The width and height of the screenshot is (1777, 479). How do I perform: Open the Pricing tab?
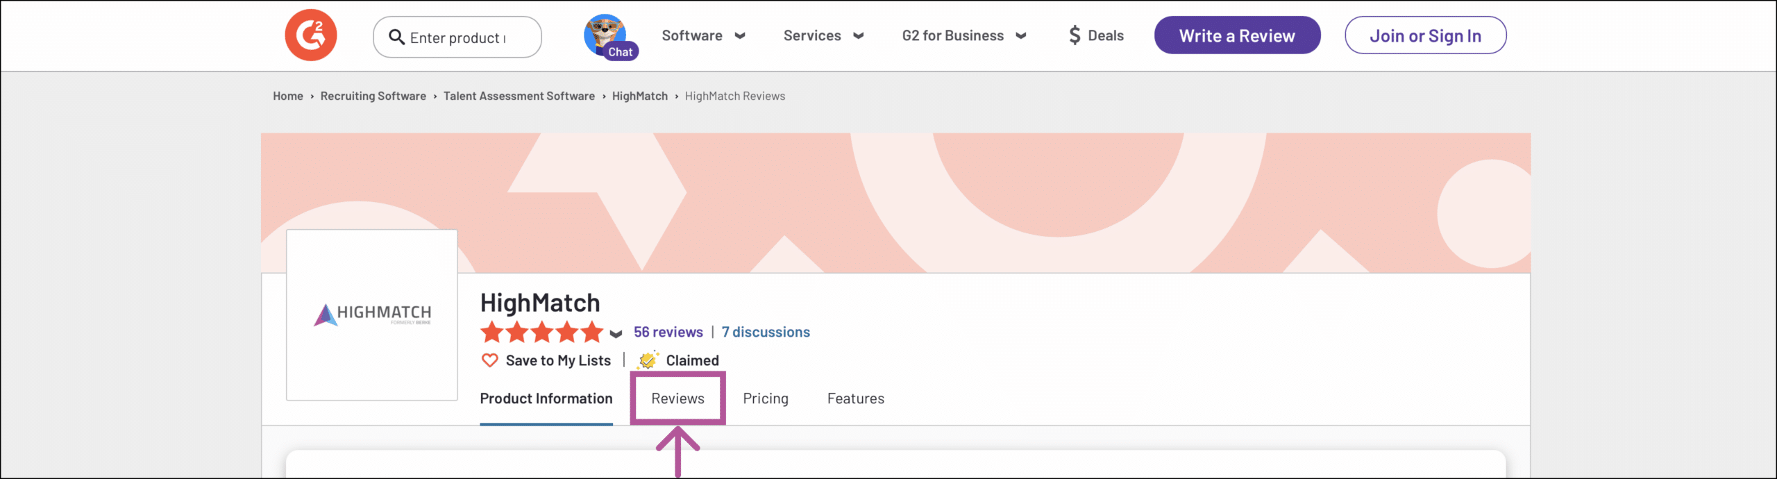tap(766, 398)
